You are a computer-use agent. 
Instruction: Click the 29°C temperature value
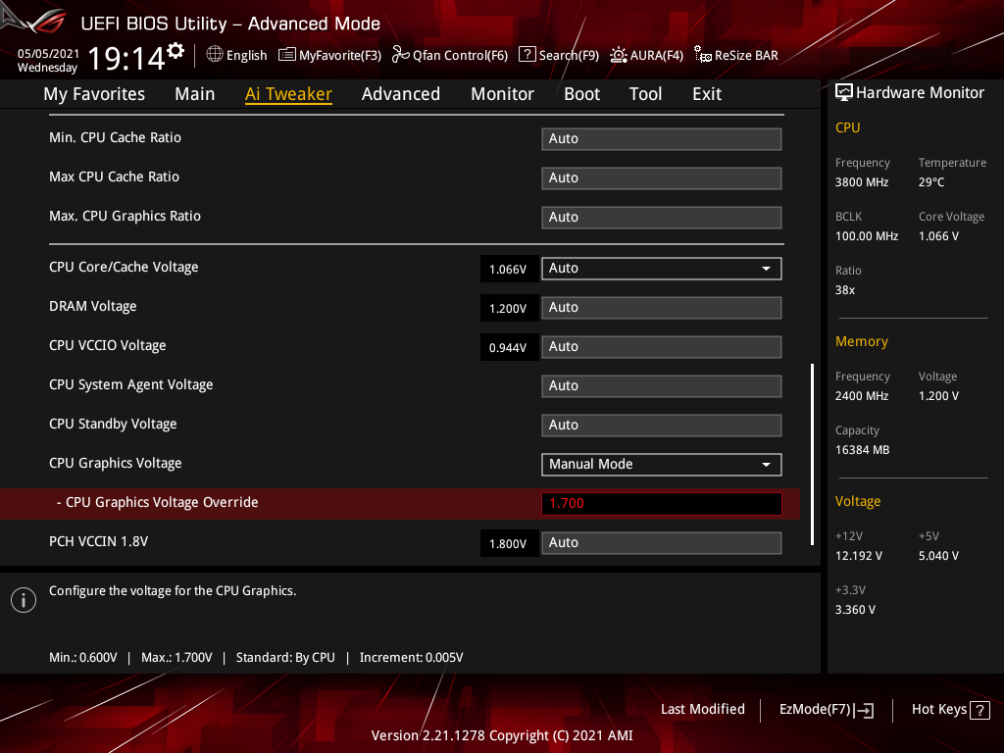tap(931, 181)
